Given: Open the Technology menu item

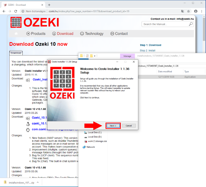Looking at the screenshot, I should coord(92,34).
